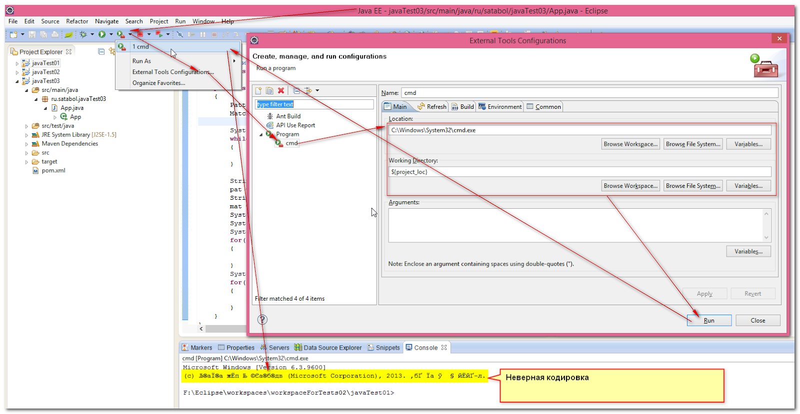Switch to the Markers view tab
Screen dimensions: 800x414
197,348
